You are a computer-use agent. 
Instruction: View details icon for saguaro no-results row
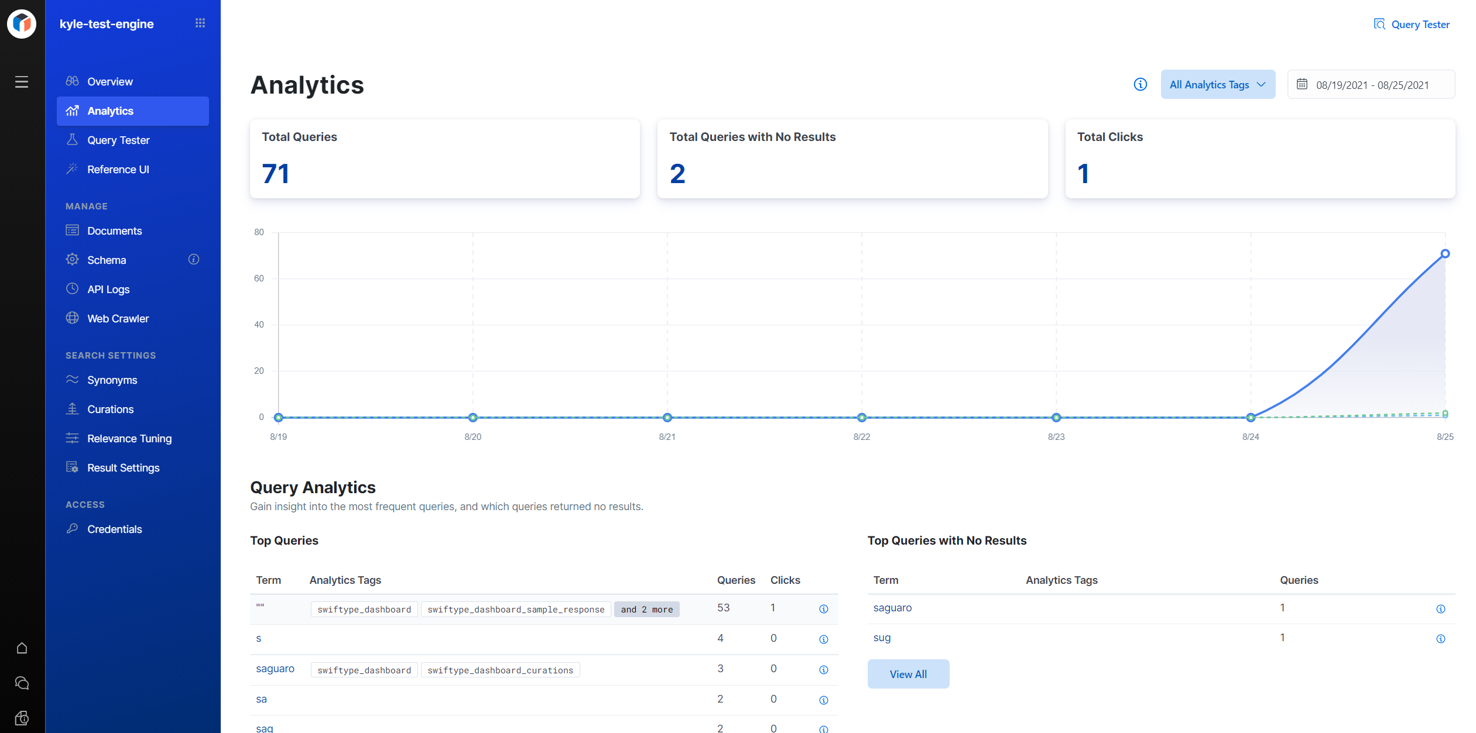click(x=1440, y=609)
